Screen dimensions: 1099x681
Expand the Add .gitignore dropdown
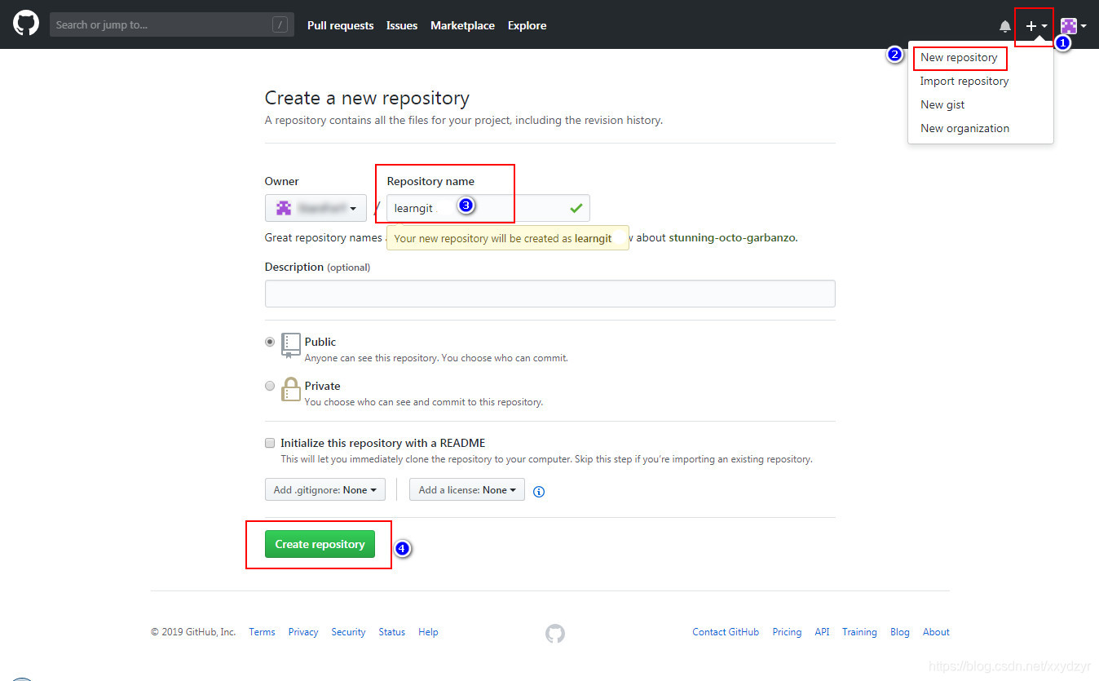324,489
